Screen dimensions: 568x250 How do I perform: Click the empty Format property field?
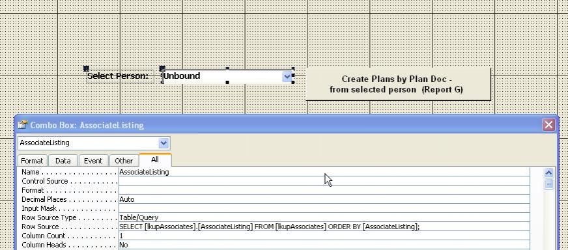point(324,190)
